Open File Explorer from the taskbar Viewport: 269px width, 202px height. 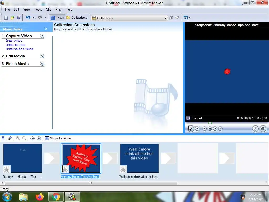pos(23,197)
